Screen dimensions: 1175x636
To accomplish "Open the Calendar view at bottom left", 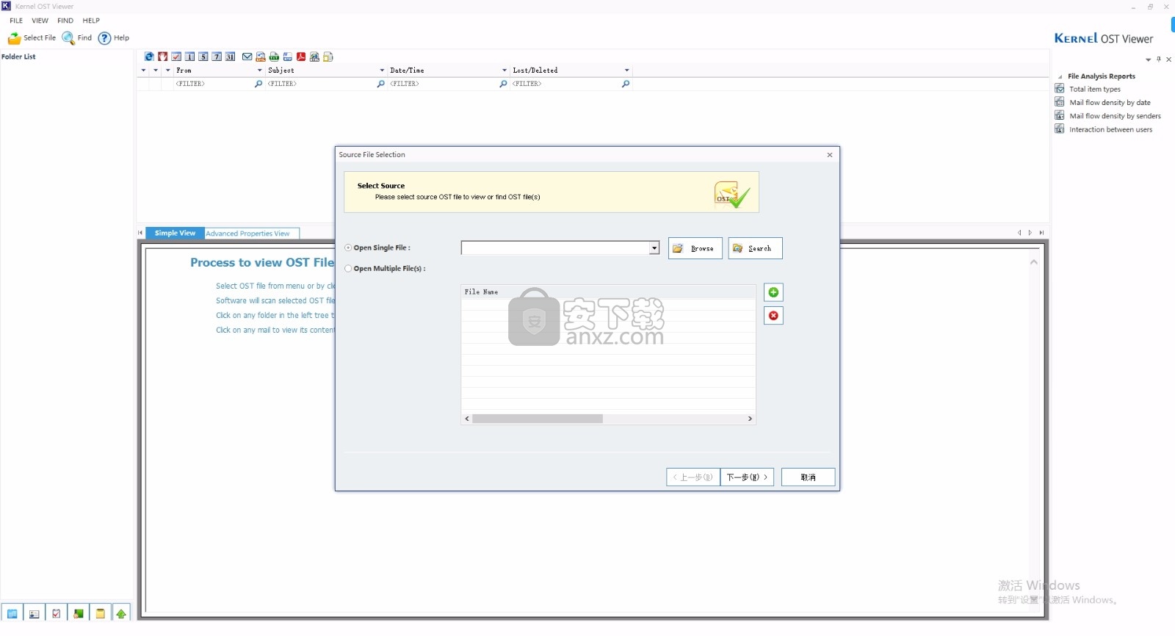I will 12,613.
